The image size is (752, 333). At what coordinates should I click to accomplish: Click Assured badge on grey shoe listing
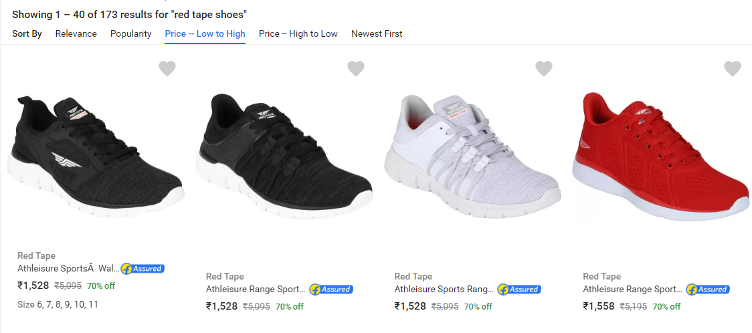[x=519, y=290]
